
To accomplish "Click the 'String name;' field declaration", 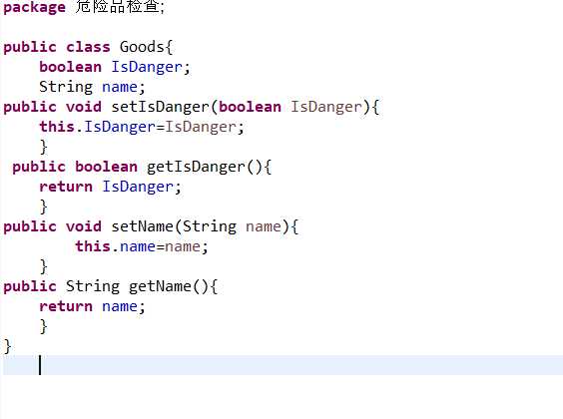I will [x=92, y=87].
